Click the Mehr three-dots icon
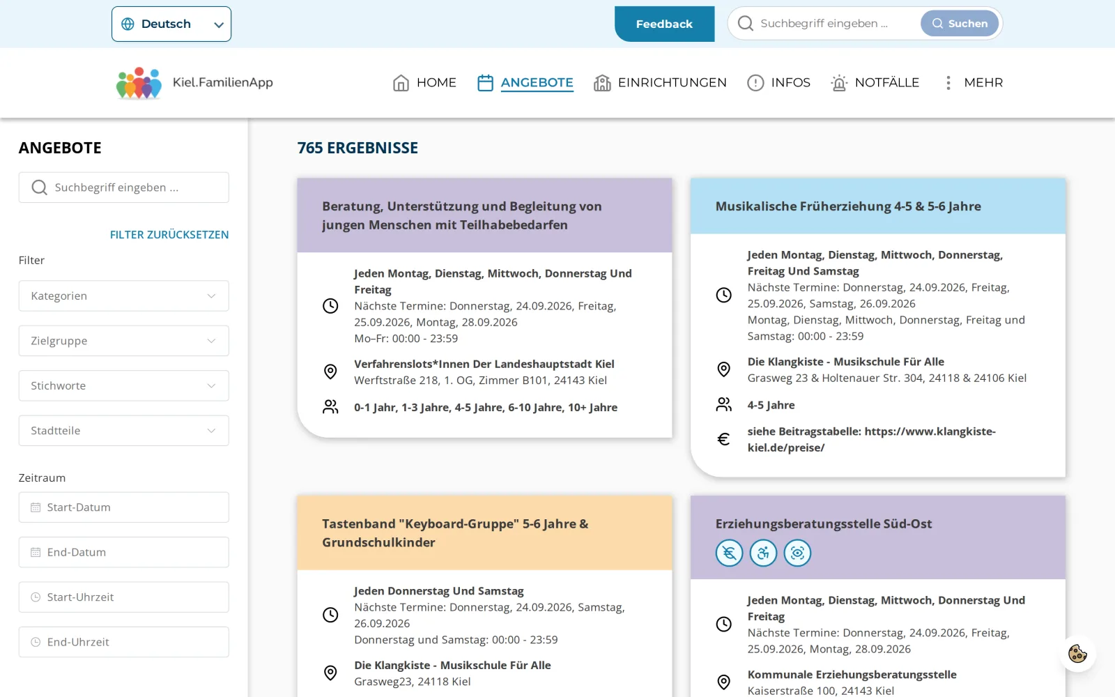 (948, 83)
